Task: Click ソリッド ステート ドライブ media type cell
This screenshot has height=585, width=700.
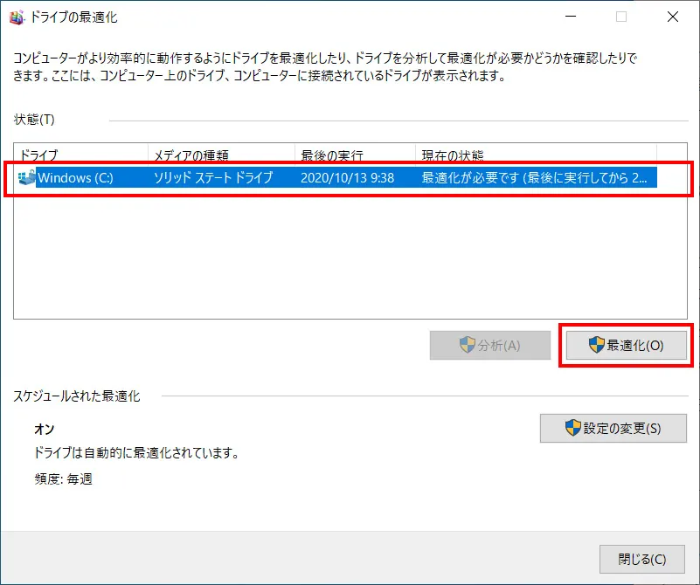Action: click(x=213, y=177)
